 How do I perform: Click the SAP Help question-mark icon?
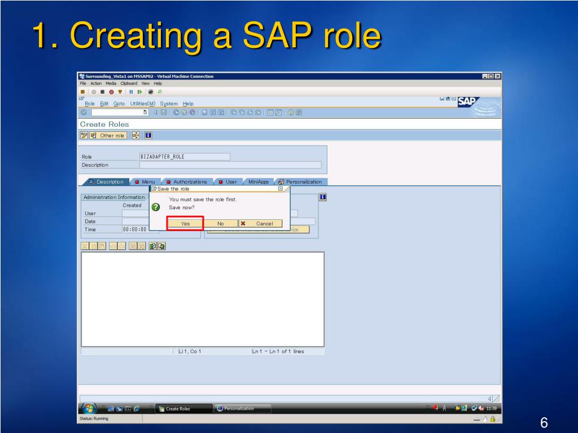291,112
